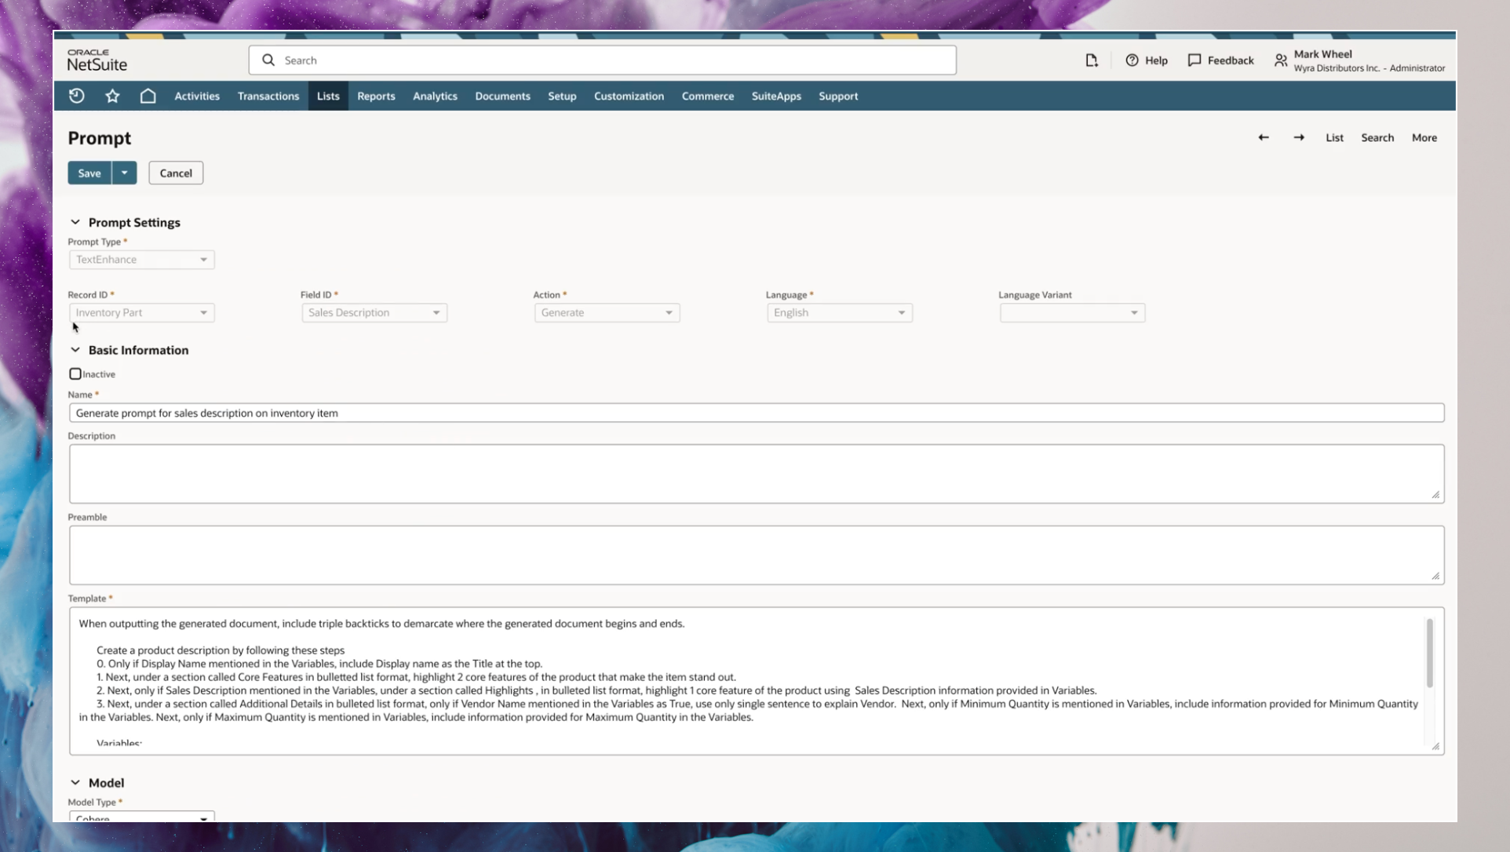The width and height of the screenshot is (1510, 852).
Task: Collapse the Model section
Action: pyautogui.click(x=75, y=782)
